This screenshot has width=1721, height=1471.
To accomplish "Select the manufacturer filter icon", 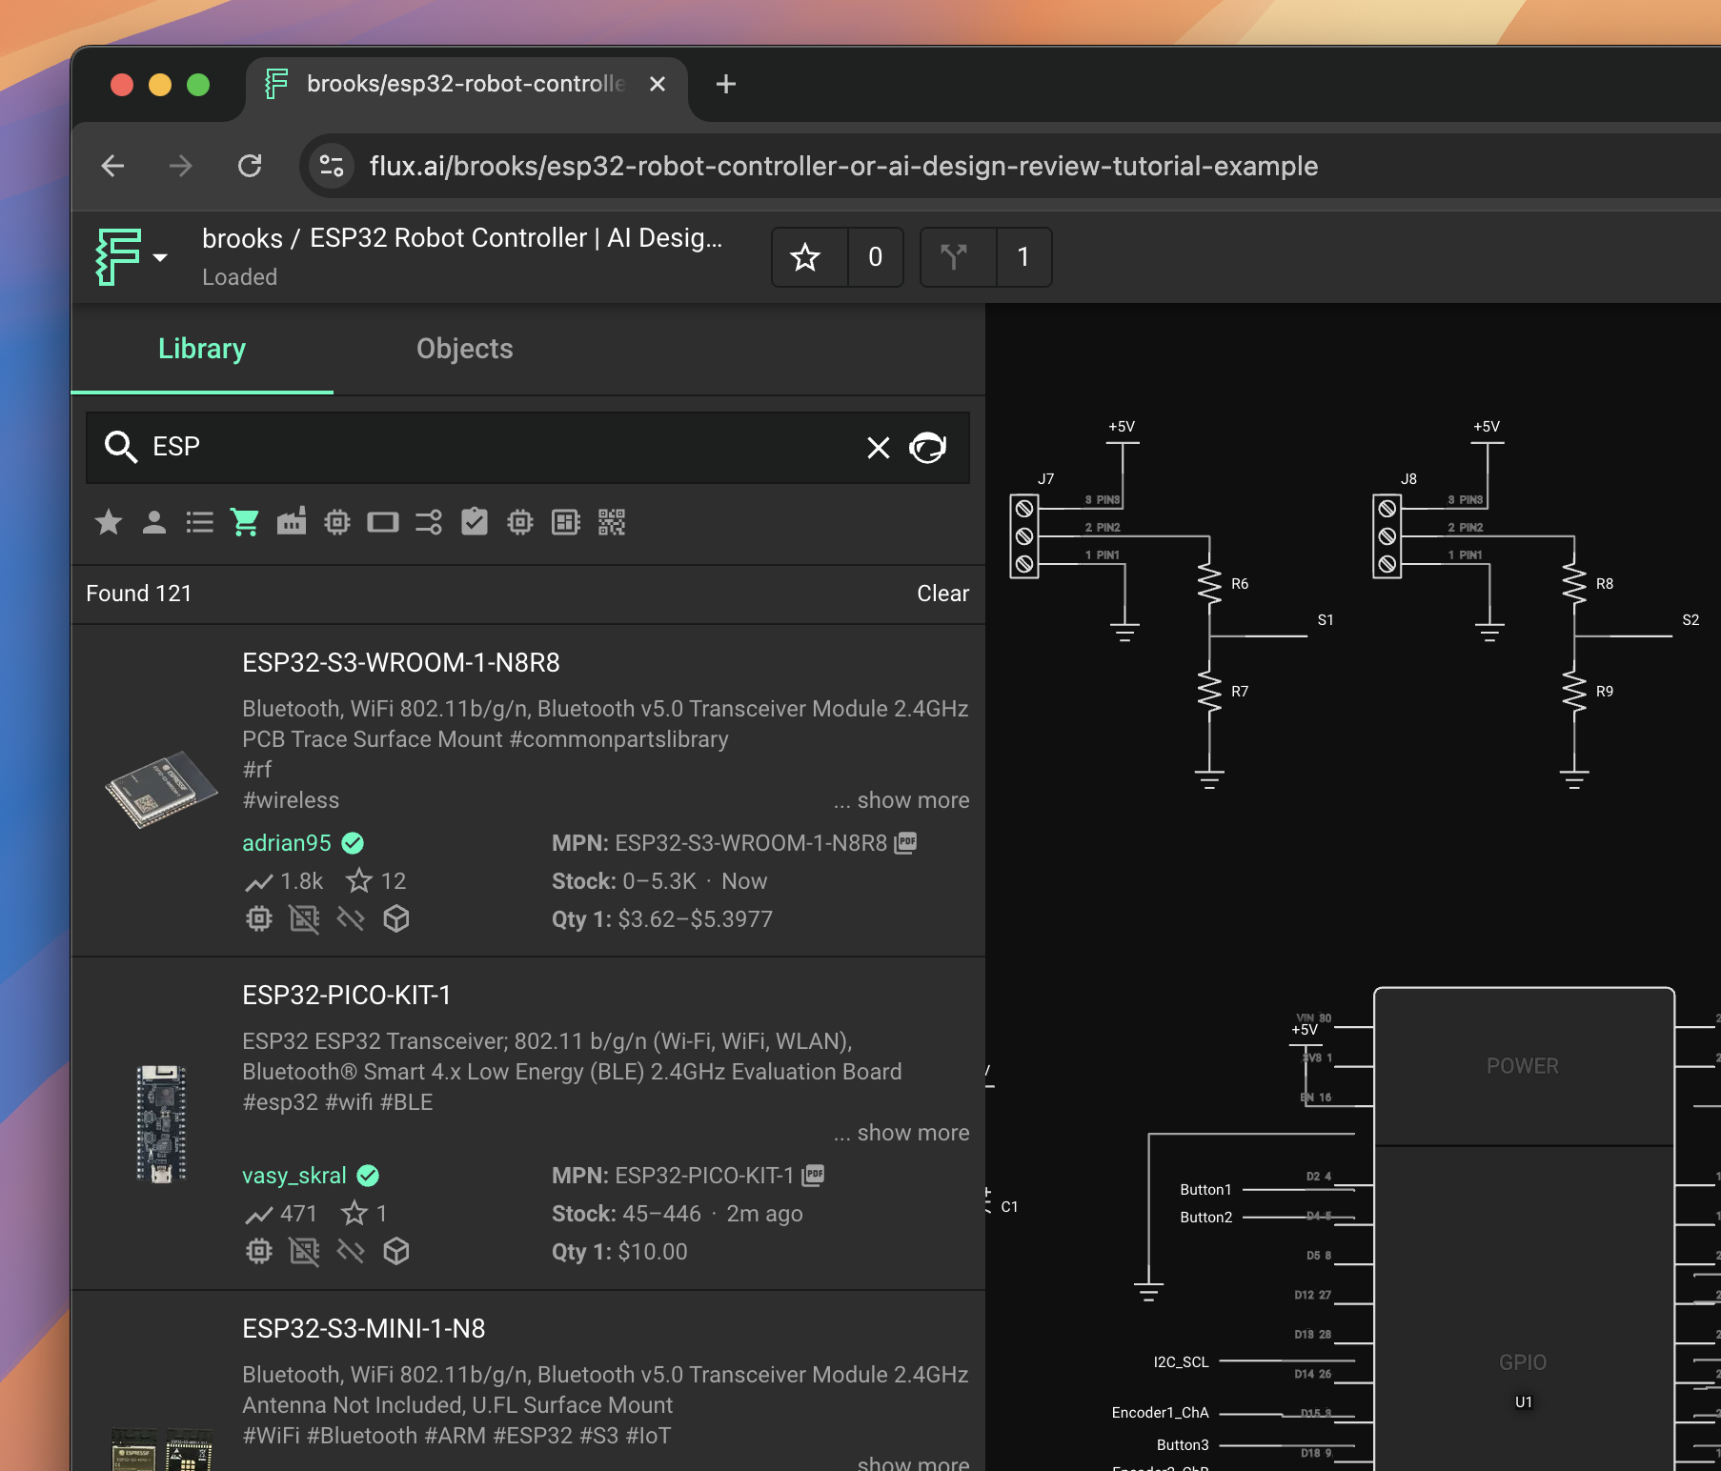I will [292, 522].
